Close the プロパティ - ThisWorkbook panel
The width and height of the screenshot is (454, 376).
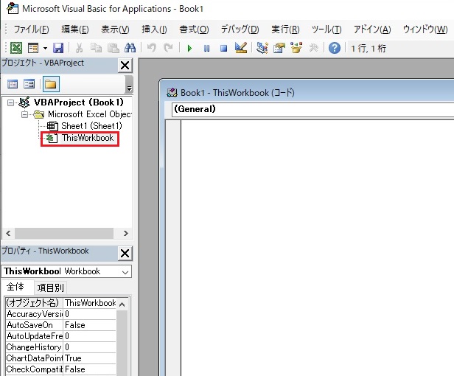pos(125,254)
